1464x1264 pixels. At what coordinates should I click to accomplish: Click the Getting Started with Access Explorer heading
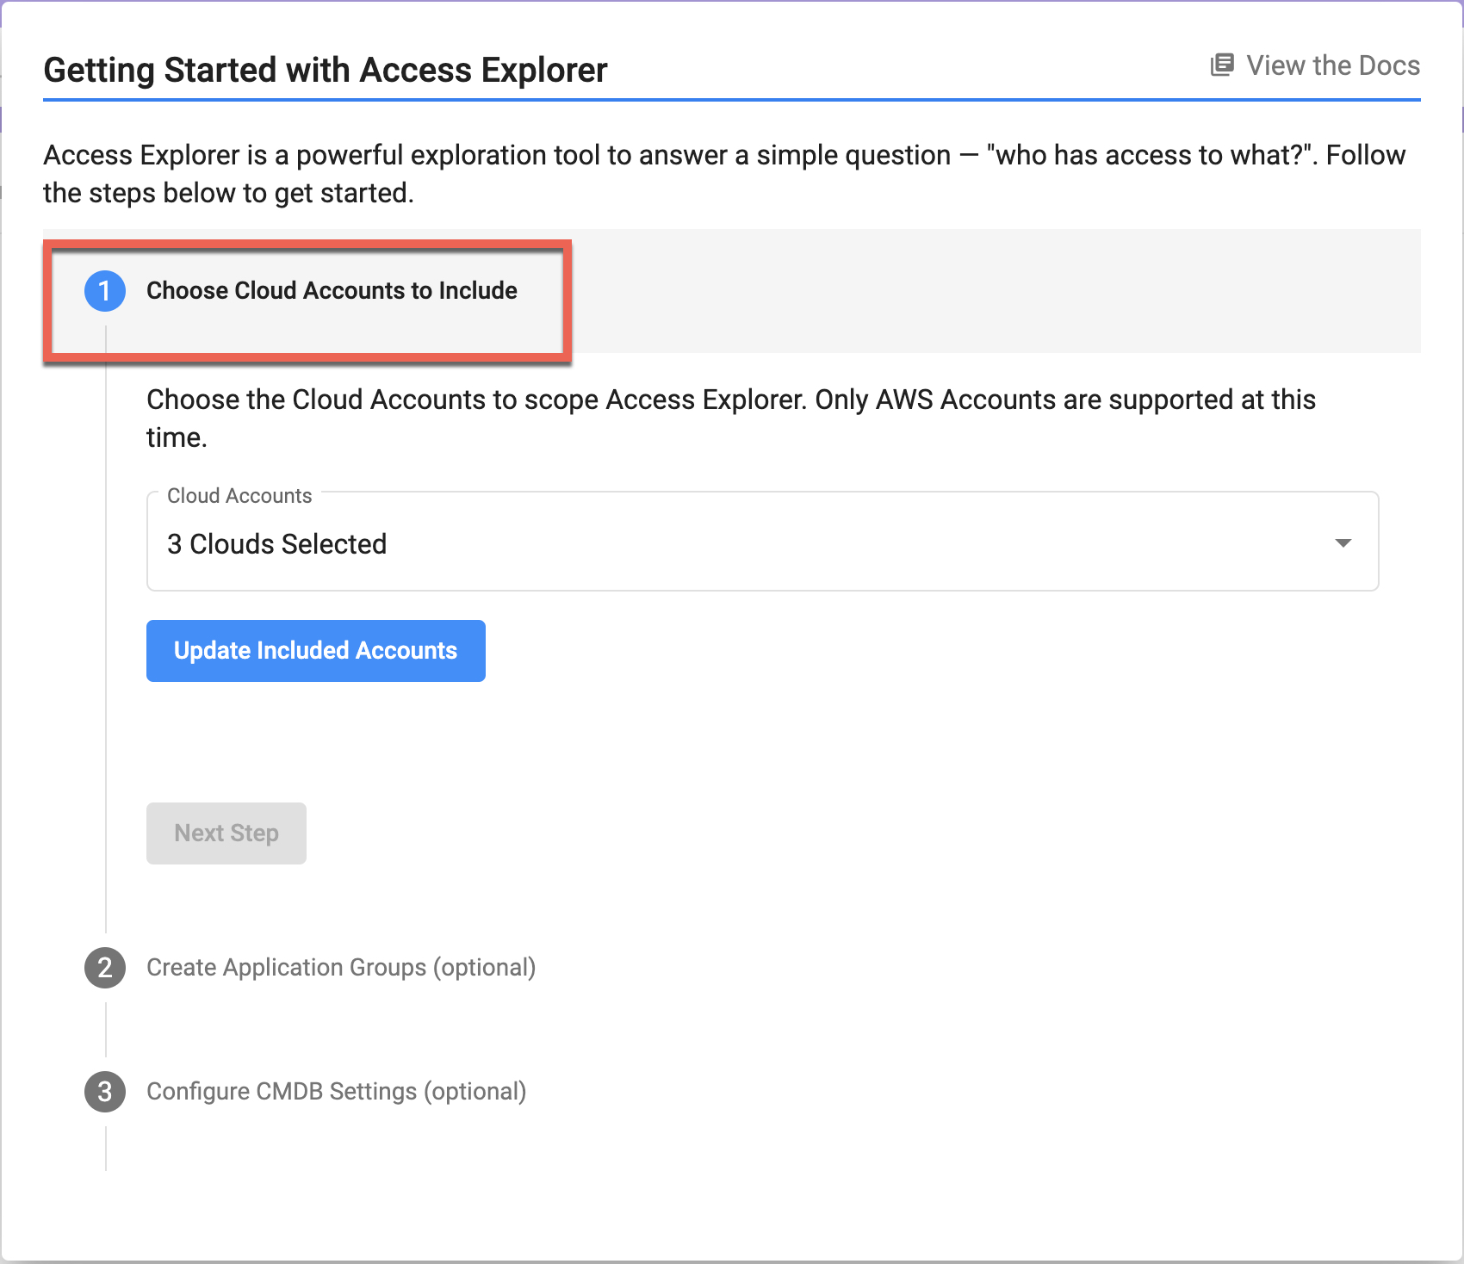tap(326, 71)
